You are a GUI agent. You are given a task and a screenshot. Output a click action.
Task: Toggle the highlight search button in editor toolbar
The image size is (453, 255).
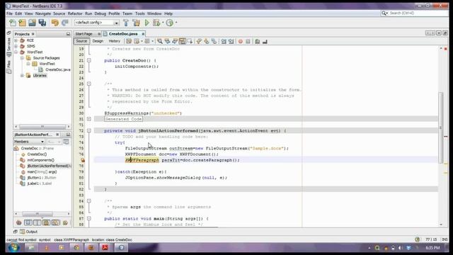tap(183, 41)
